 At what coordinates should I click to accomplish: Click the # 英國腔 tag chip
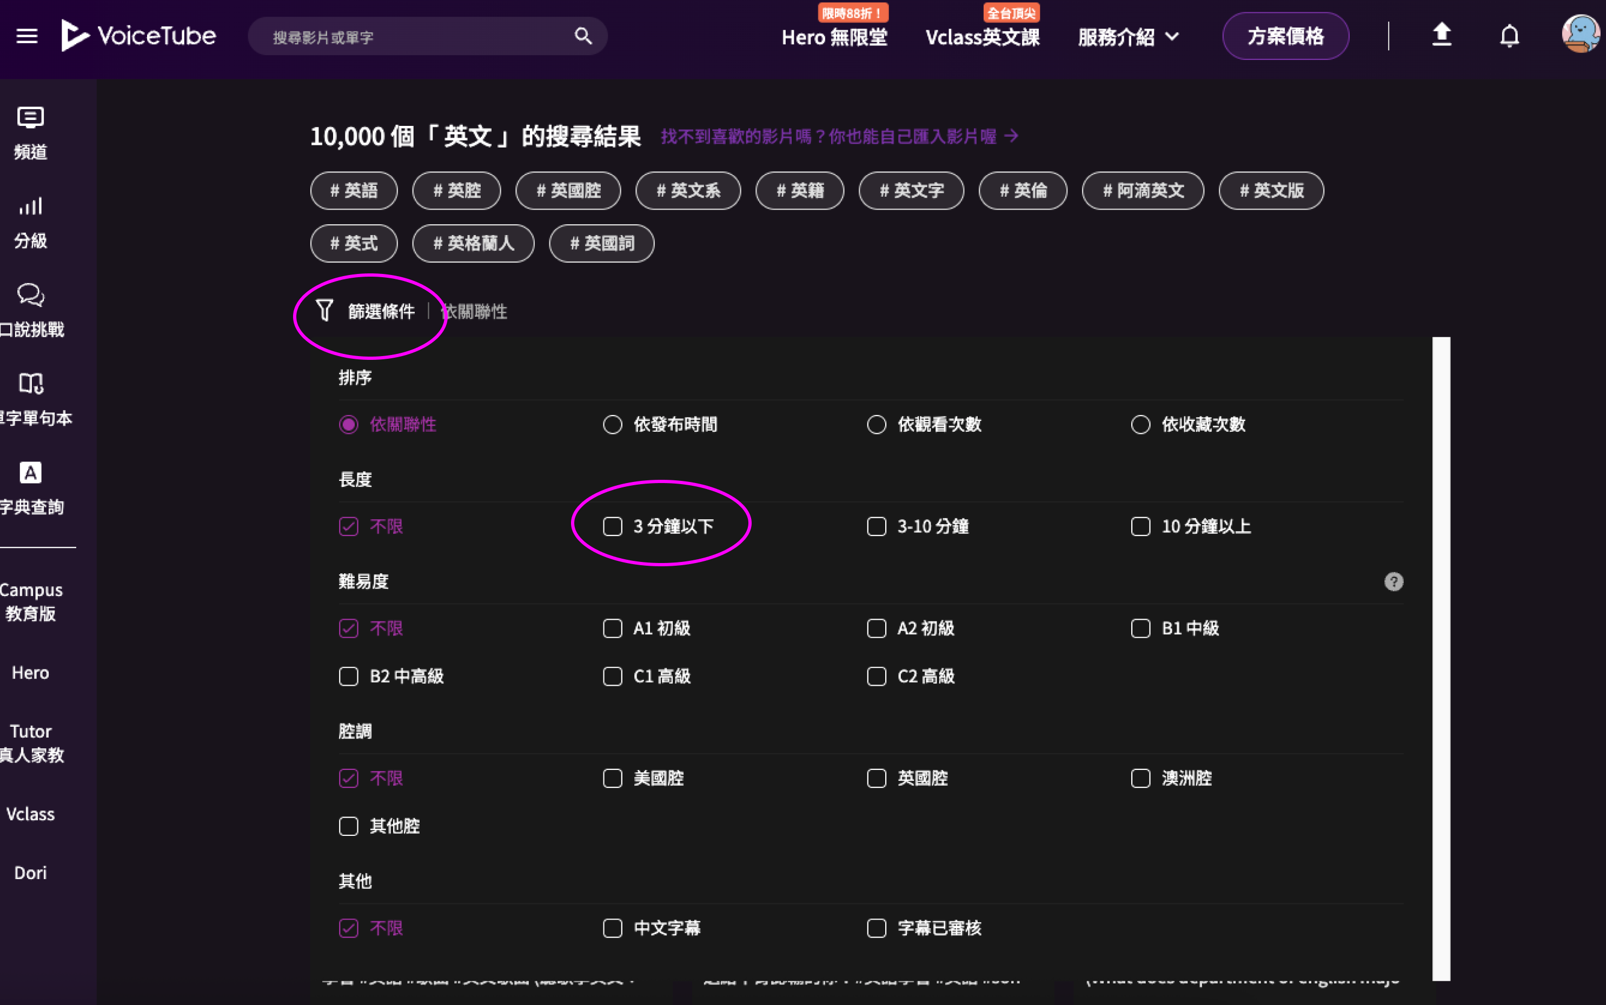(568, 191)
